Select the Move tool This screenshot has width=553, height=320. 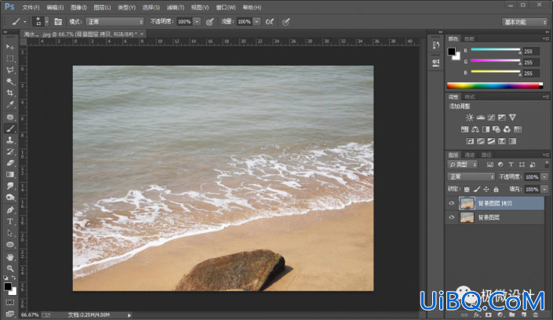click(10, 46)
